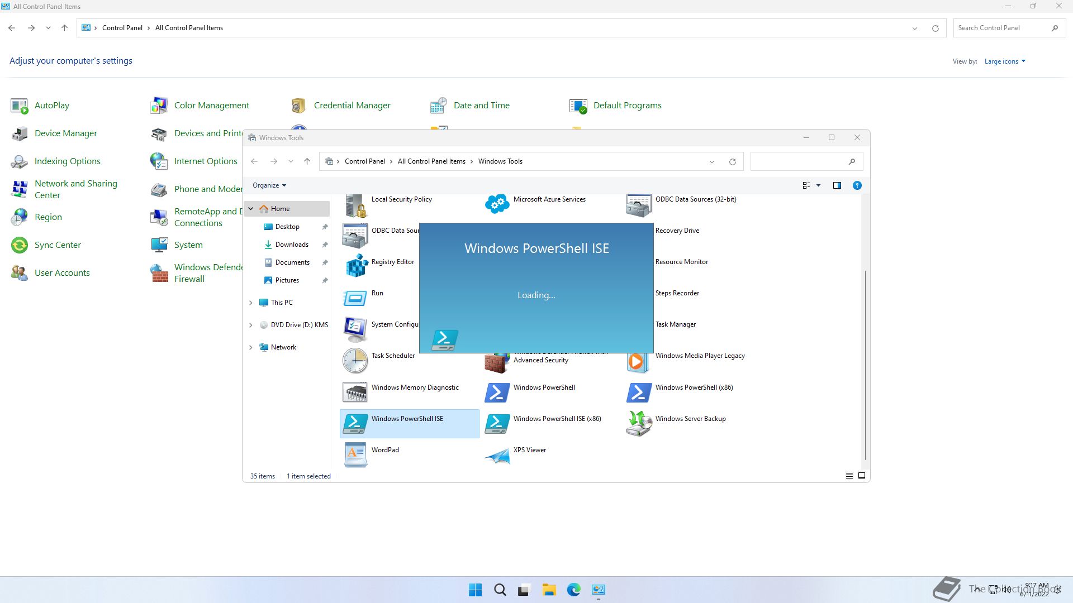Open the Organize dropdown menu
The image size is (1073, 603).
(269, 185)
